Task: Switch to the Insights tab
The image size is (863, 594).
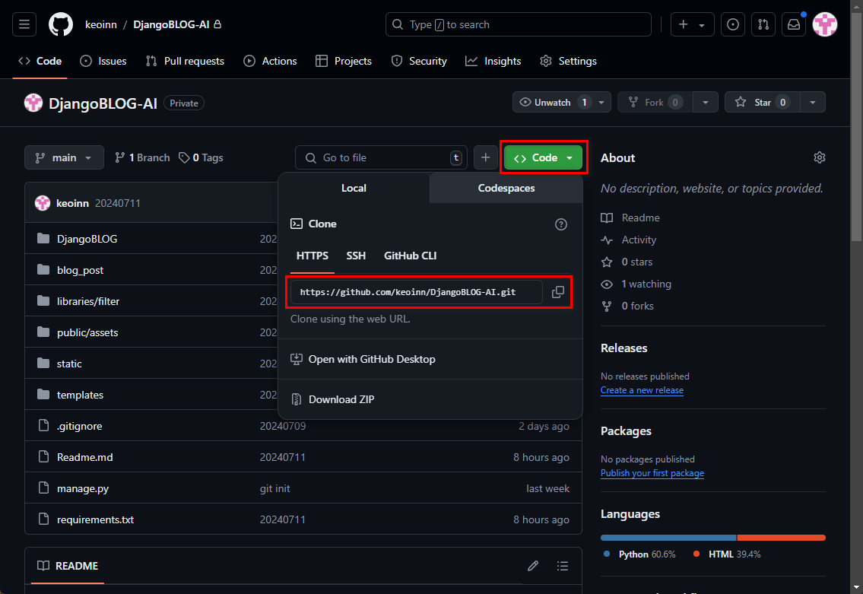Action: (x=493, y=61)
